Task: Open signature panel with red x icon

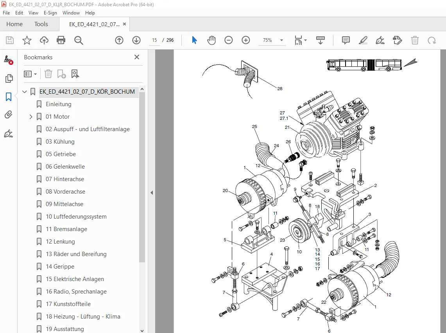Action: tap(9, 60)
